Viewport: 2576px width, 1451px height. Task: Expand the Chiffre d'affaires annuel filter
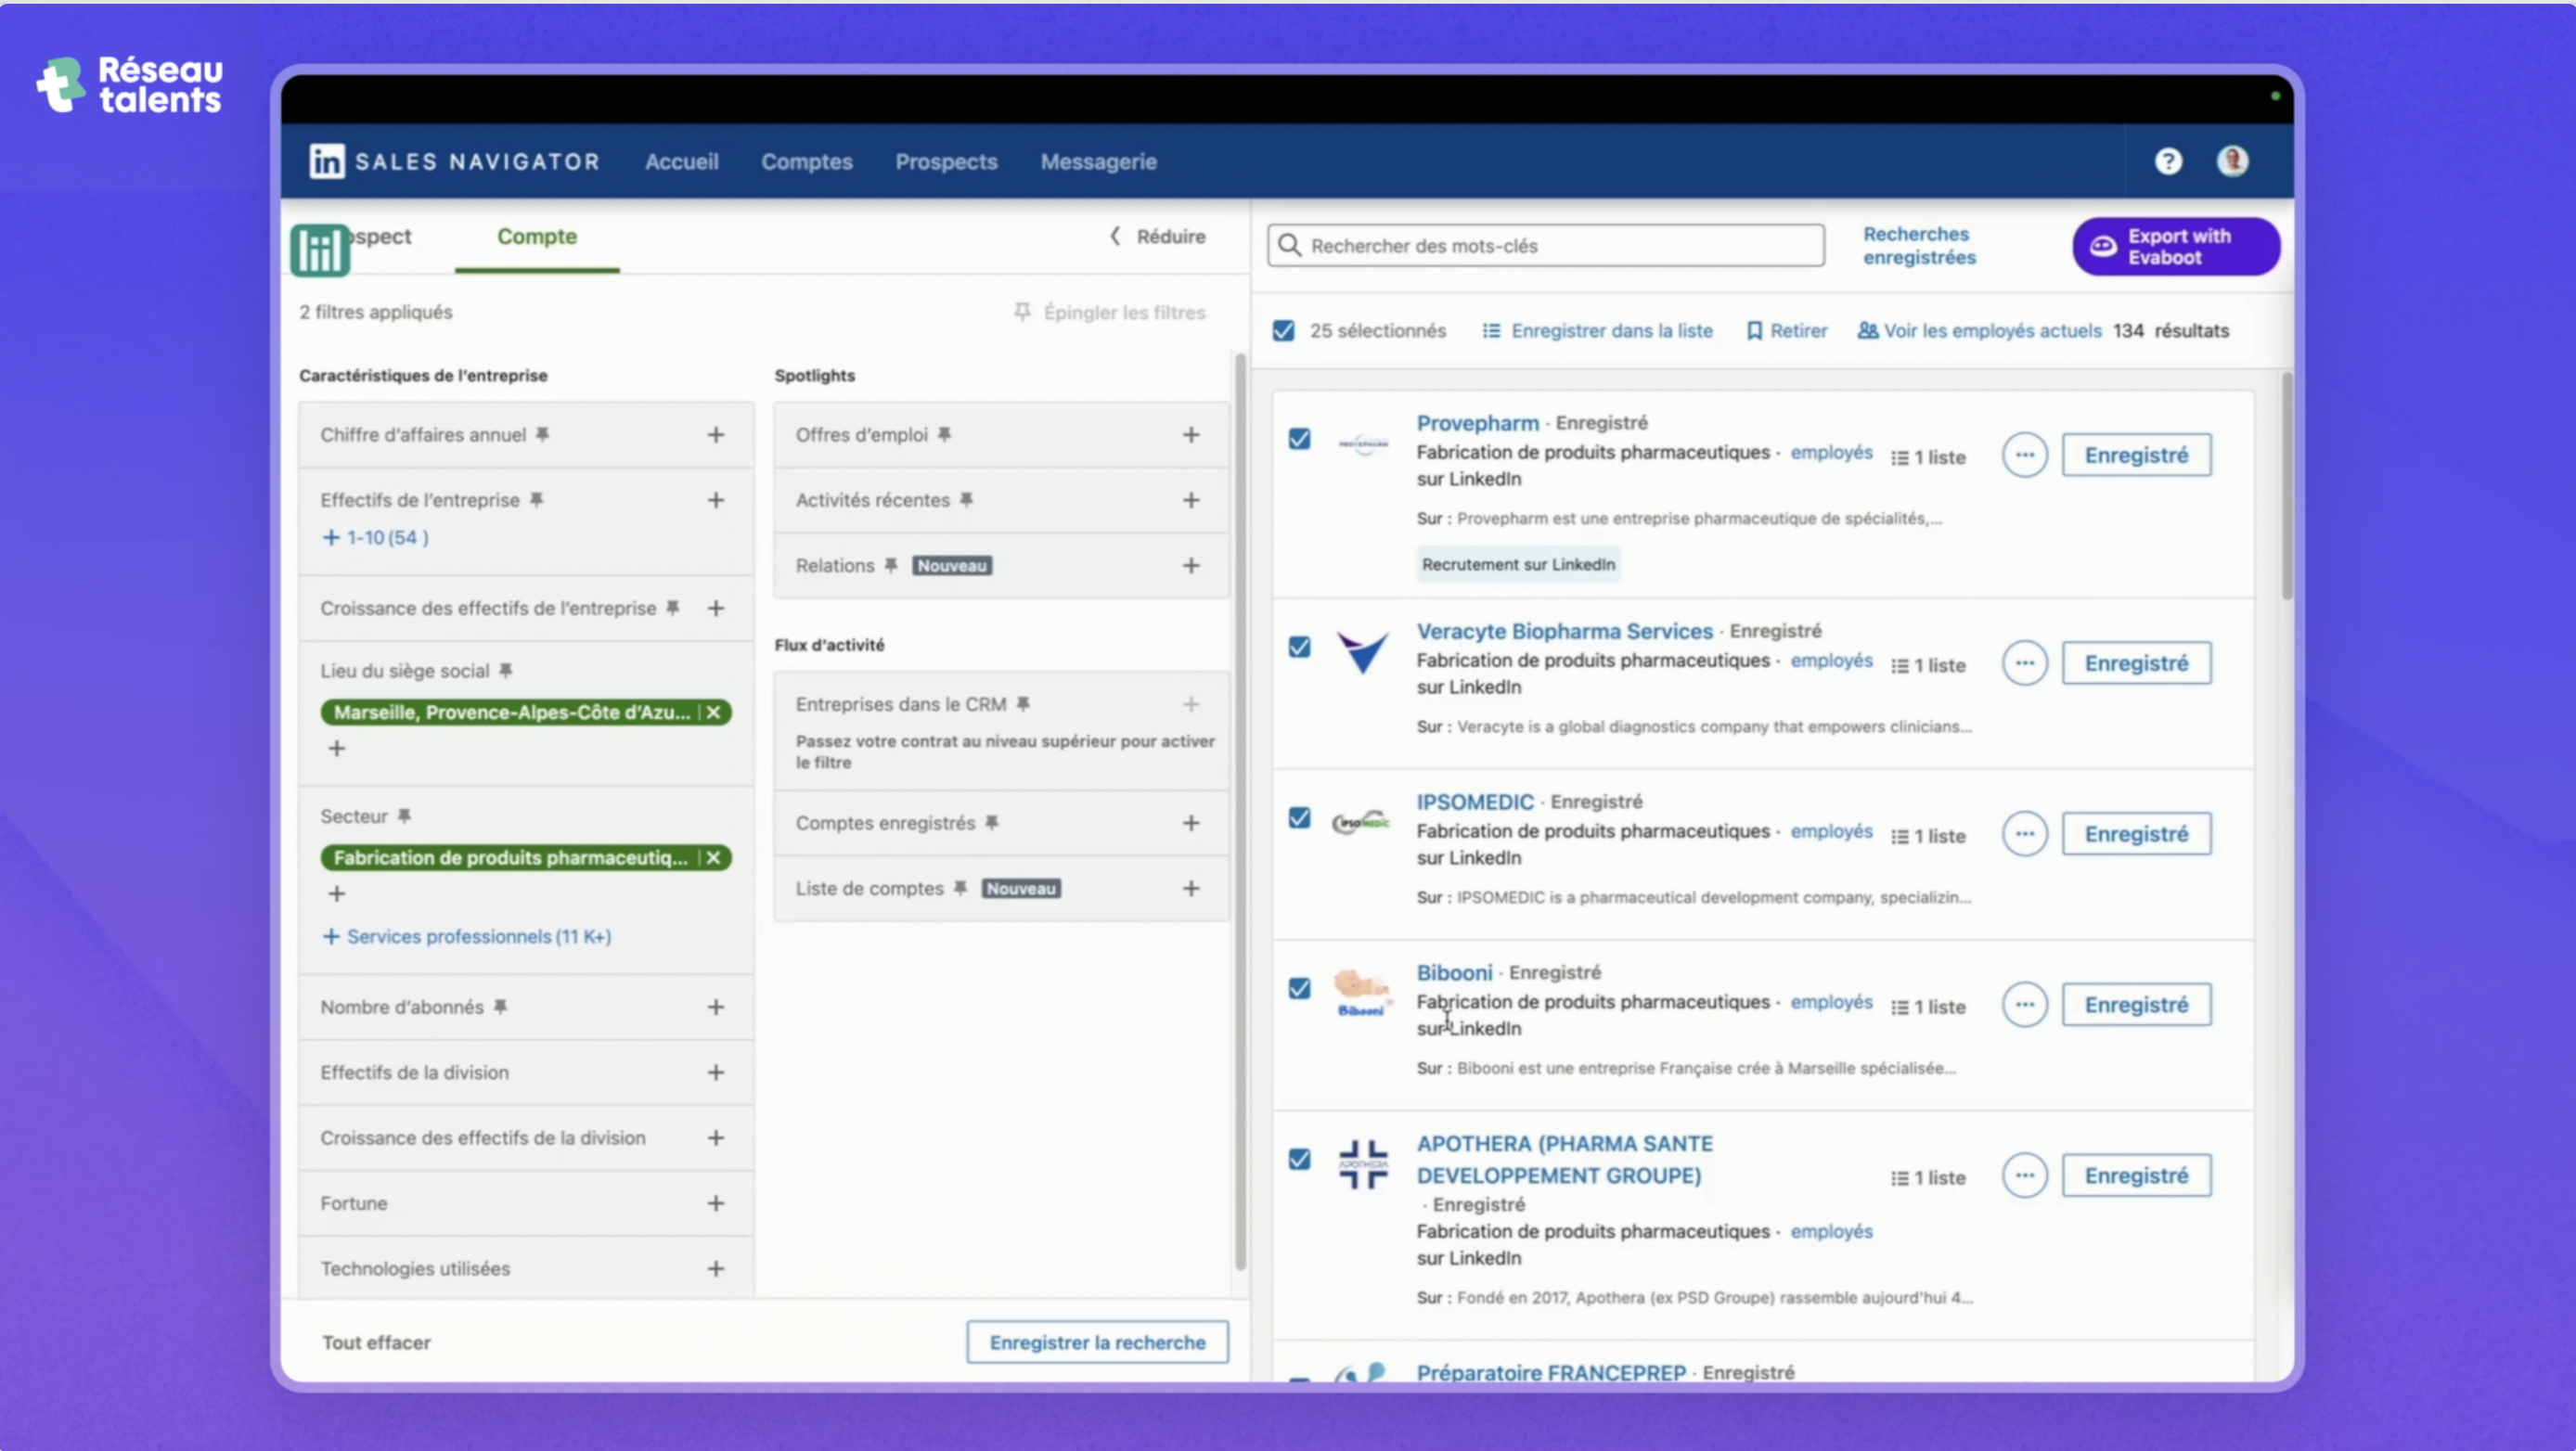pyautogui.click(x=716, y=435)
